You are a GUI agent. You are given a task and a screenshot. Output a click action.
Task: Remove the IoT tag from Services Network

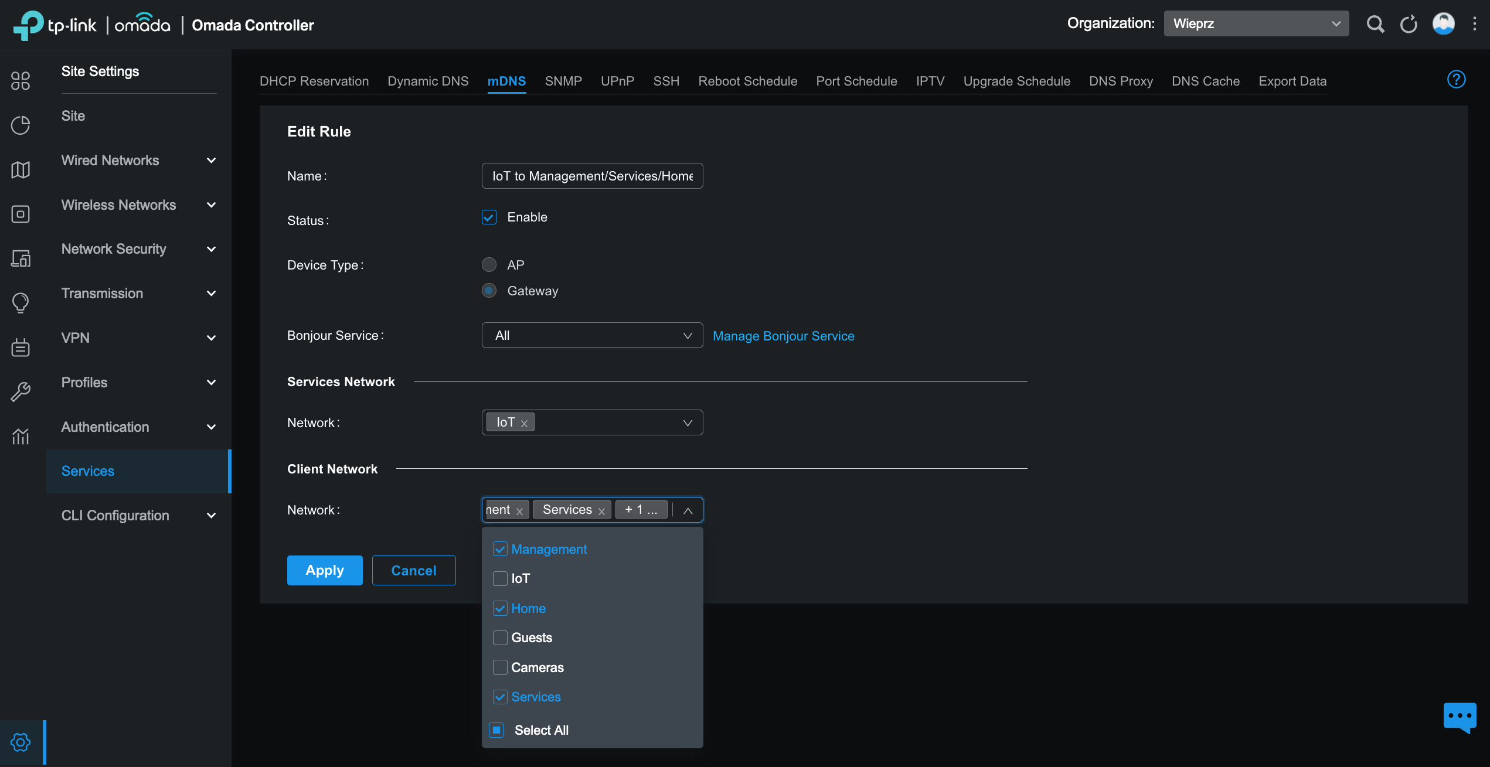click(525, 424)
